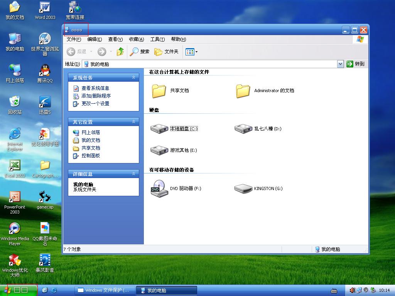Open the QQ截图未命名 image file
The image size is (395, 296).
pos(45,234)
